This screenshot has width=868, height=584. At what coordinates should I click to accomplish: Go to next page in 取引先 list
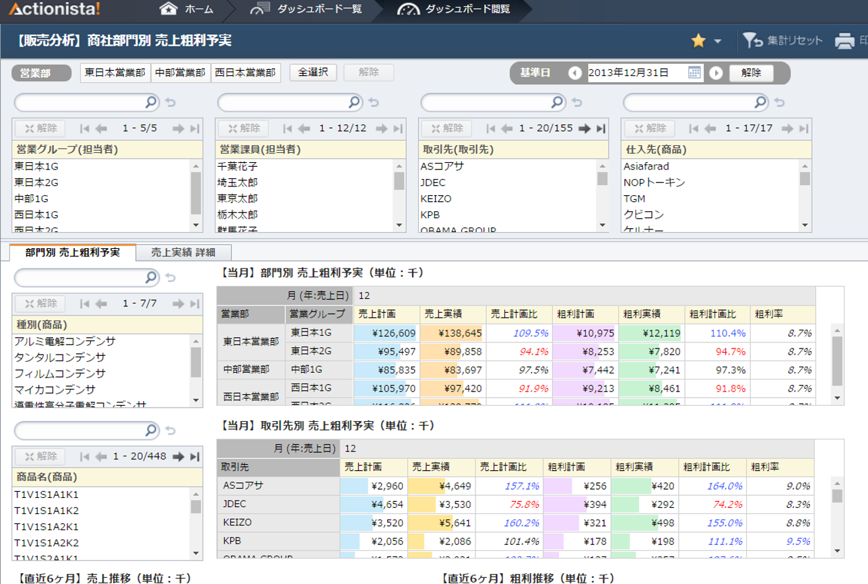pos(585,129)
